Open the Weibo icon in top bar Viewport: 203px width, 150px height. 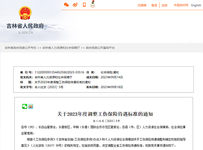pos(75,5)
